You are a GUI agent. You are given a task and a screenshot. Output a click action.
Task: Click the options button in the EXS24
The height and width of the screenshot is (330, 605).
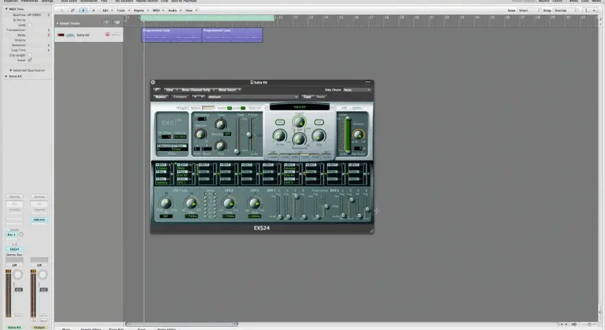[x=357, y=108]
